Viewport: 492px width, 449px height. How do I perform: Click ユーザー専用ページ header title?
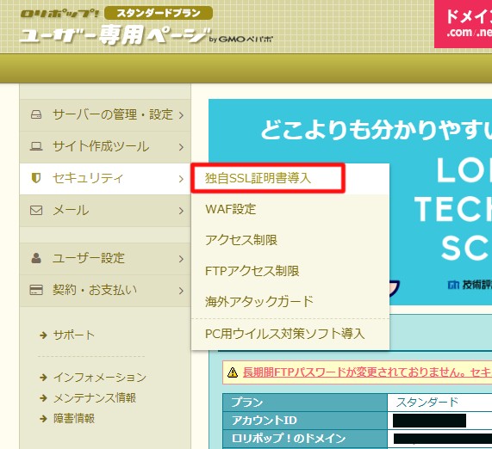115,35
